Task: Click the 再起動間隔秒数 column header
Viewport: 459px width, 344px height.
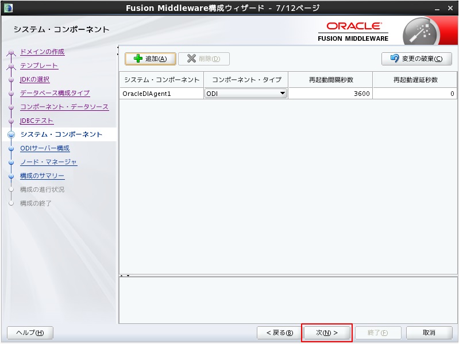Action: pyautogui.click(x=330, y=80)
